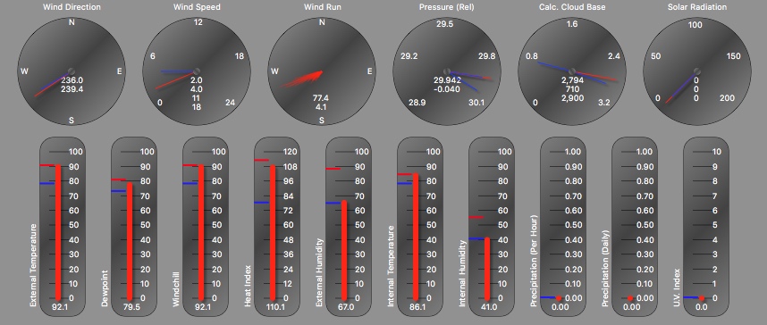Click the 'Wind Direction' title
The height and width of the screenshot is (325, 767).
click(x=72, y=7)
